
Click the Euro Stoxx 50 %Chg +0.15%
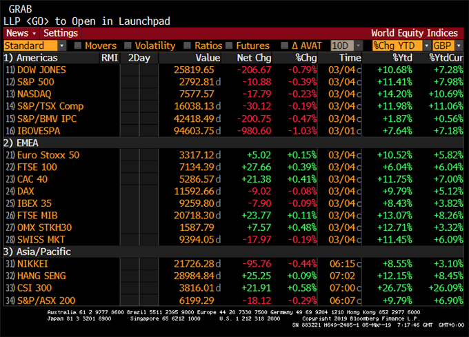(x=302, y=155)
